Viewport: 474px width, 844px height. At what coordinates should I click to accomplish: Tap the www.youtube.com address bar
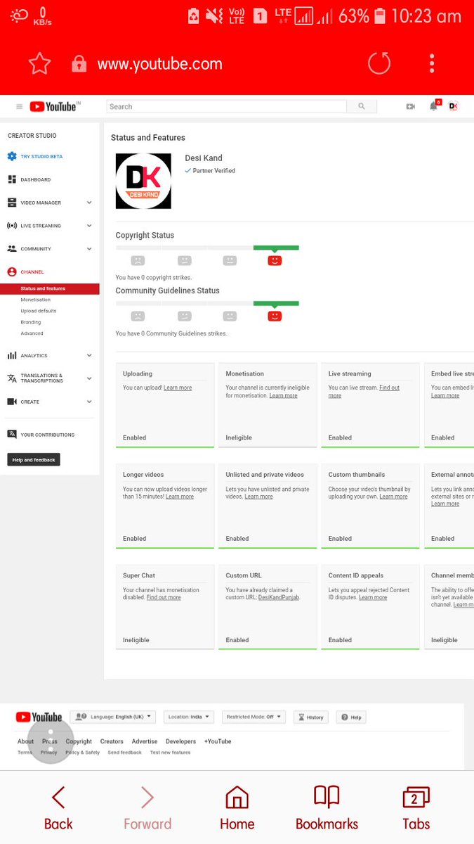click(159, 64)
